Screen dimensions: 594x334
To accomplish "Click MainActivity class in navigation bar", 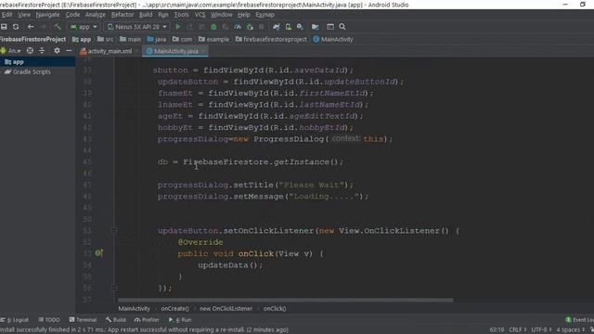I will coord(333,39).
